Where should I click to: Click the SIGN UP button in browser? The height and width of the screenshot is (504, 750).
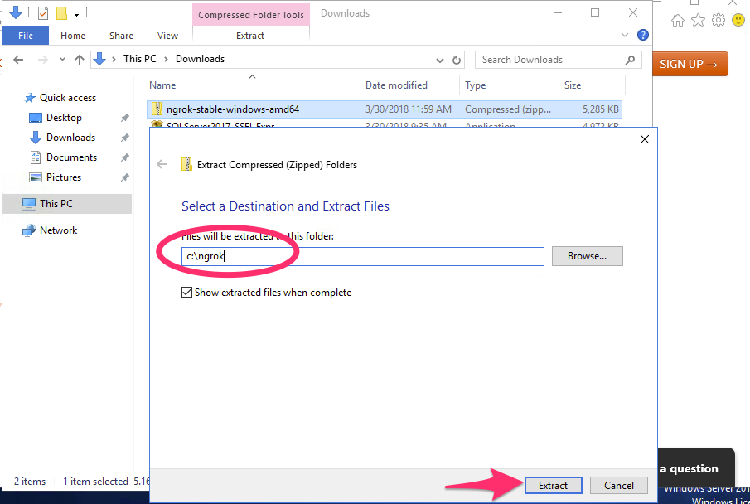[x=690, y=64]
